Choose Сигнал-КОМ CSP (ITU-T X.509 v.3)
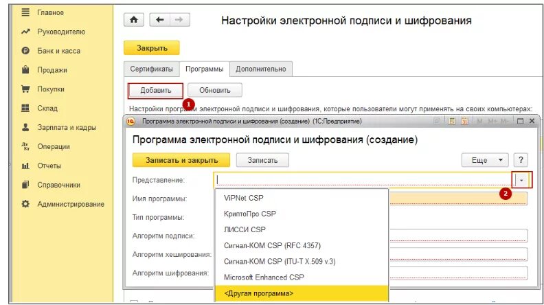This screenshot has width=544, height=305. 301,262
